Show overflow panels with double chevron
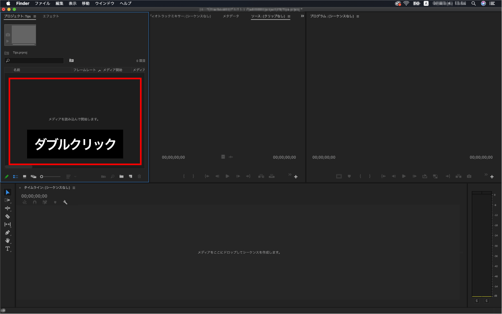The width and height of the screenshot is (502, 314). point(302,16)
